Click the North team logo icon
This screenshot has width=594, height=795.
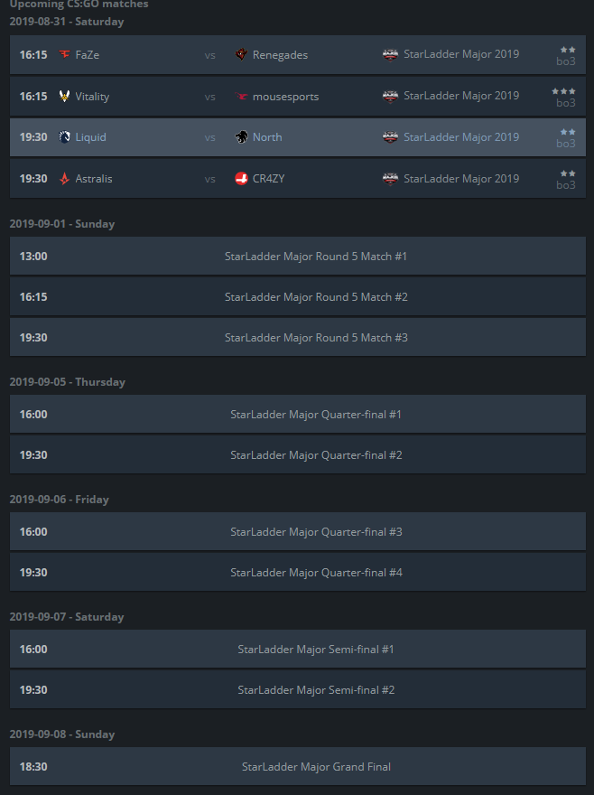[x=241, y=137]
